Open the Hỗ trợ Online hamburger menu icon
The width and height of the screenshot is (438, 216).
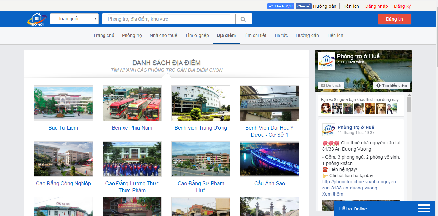[423, 208]
